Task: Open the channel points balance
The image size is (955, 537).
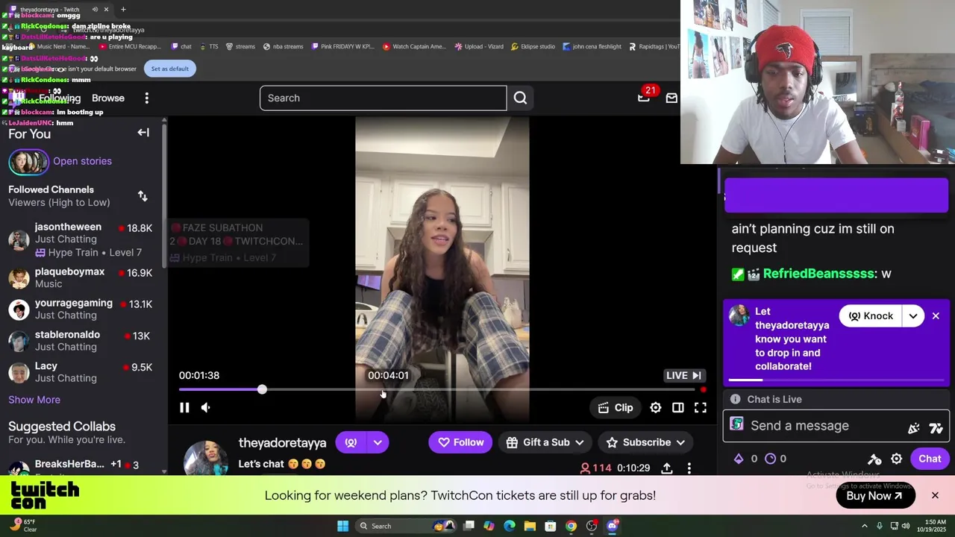Action: click(771, 459)
